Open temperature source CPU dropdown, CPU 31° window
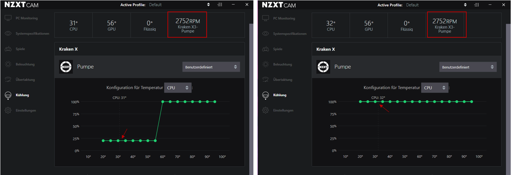 178,88
